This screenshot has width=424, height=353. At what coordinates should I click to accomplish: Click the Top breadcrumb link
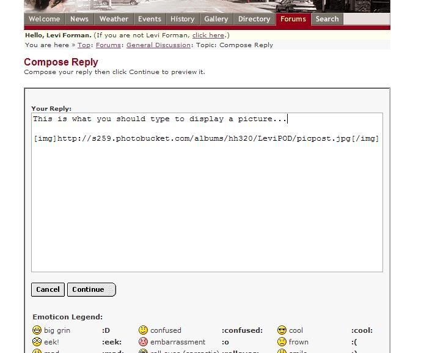coord(84,45)
